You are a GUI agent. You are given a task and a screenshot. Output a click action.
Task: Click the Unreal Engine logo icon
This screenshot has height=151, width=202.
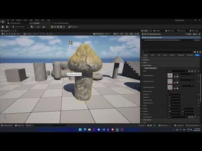coord(3,22)
